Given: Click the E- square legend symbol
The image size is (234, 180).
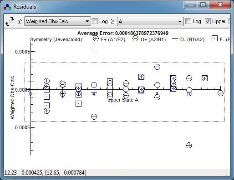Looking at the screenshot, I should [x=214, y=39].
